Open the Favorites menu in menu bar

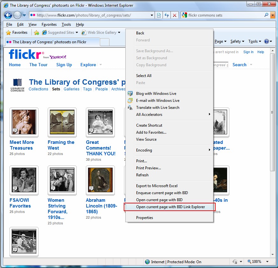pos(49,25)
